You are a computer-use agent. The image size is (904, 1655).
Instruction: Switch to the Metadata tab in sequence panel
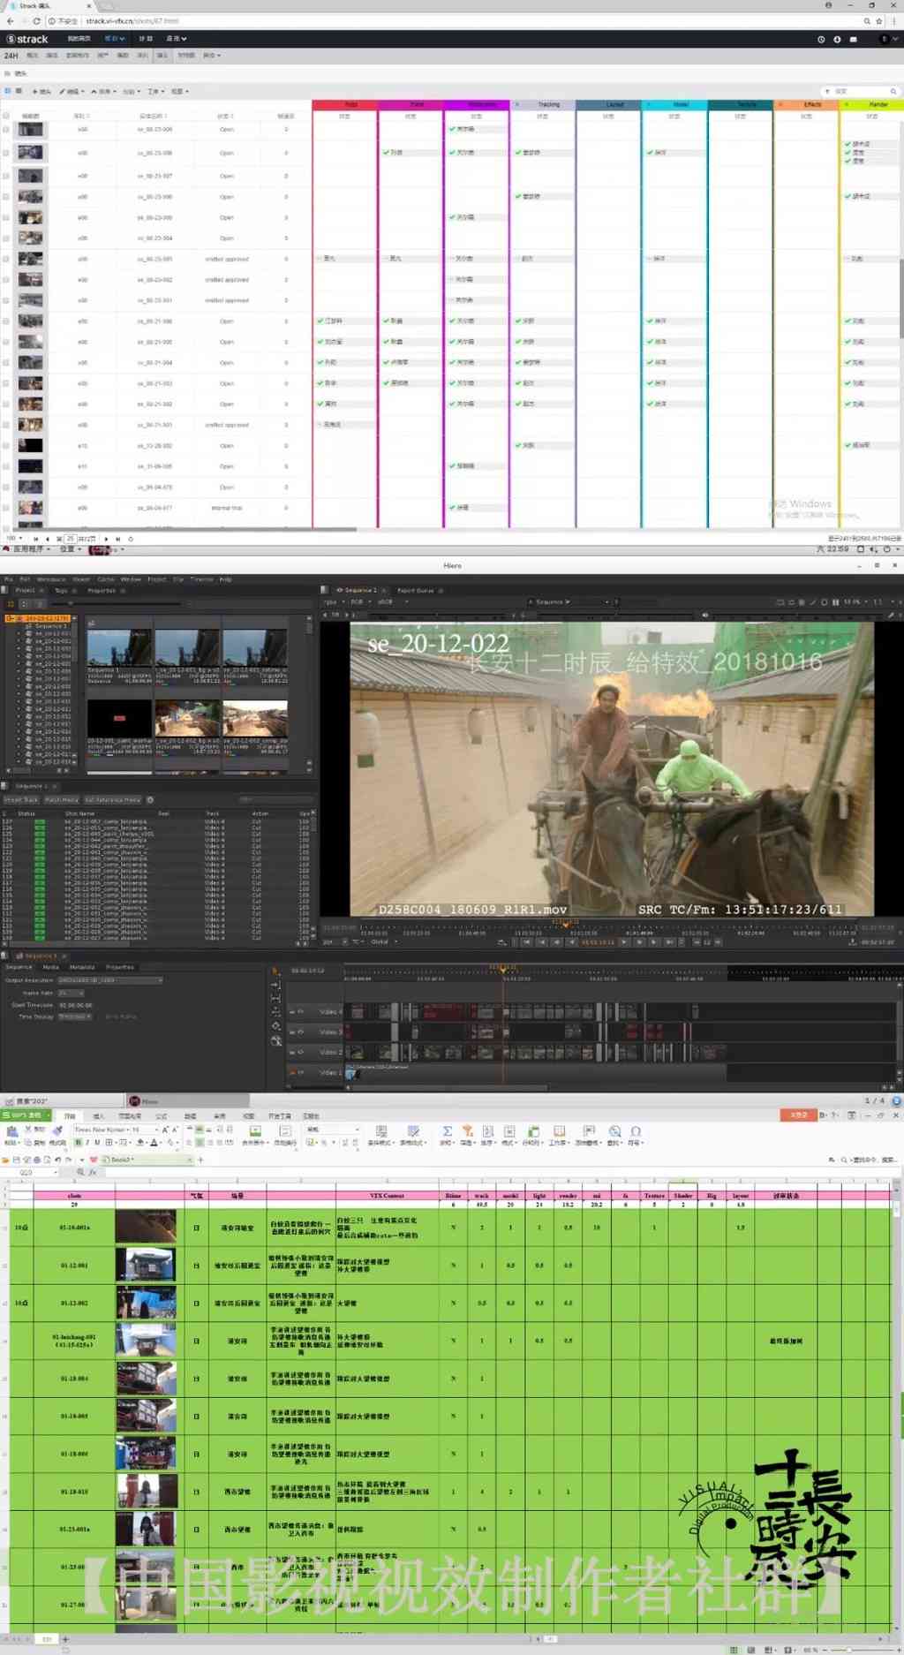[x=82, y=967]
